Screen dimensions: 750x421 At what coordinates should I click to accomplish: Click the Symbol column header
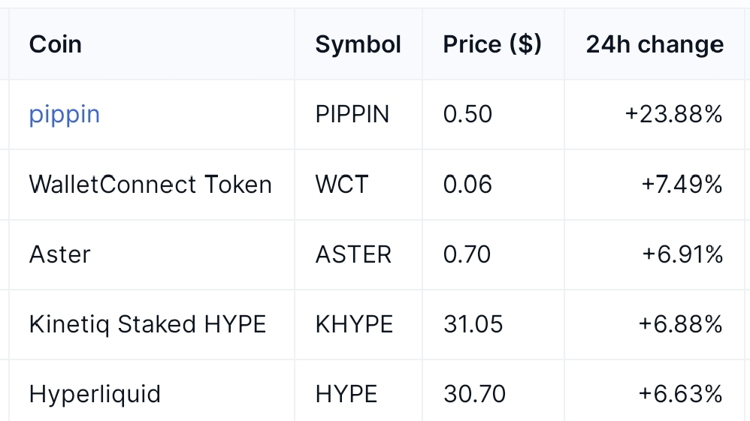358,44
